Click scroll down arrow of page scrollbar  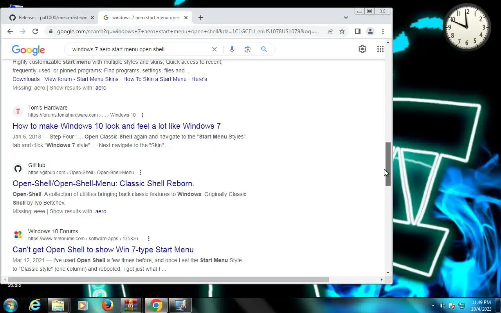[x=388, y=273]
